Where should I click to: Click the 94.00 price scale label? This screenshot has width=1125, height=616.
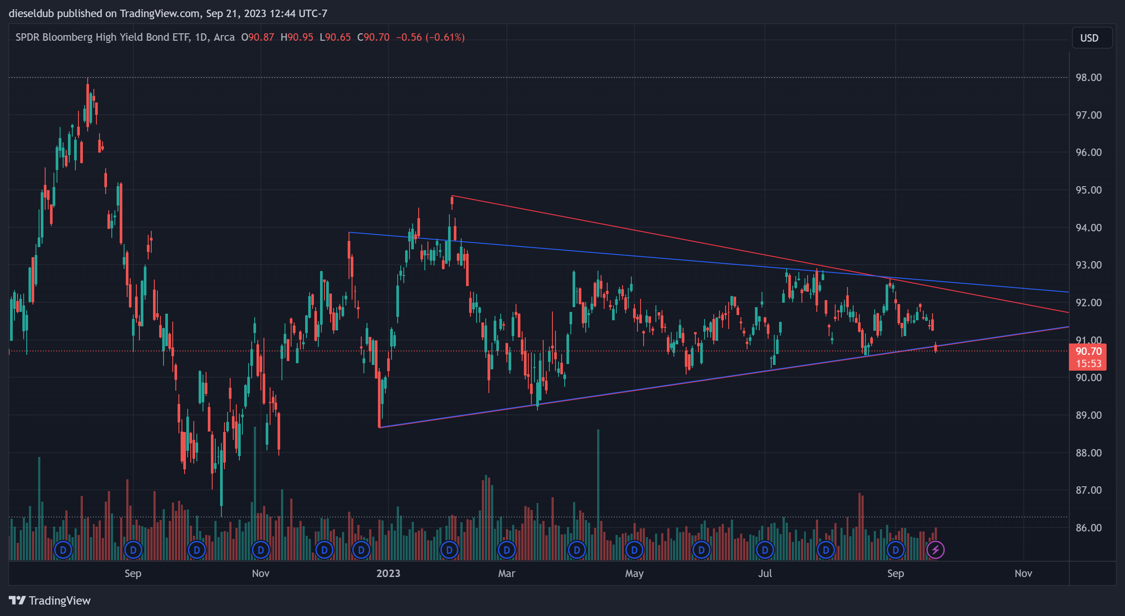(1089, 228)
